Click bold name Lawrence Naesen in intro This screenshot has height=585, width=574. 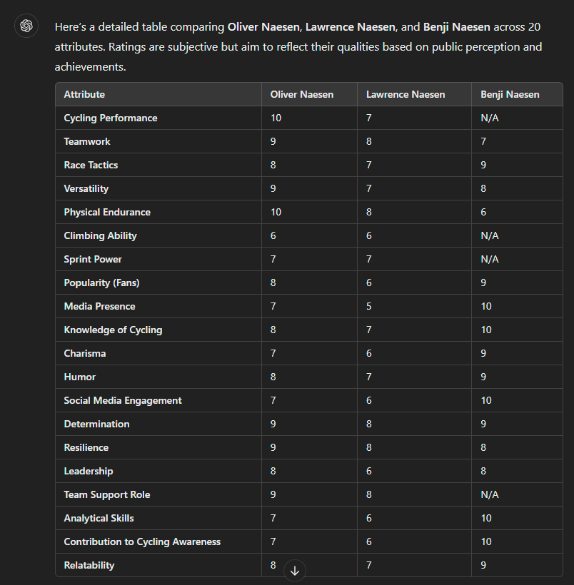point(351,27)
